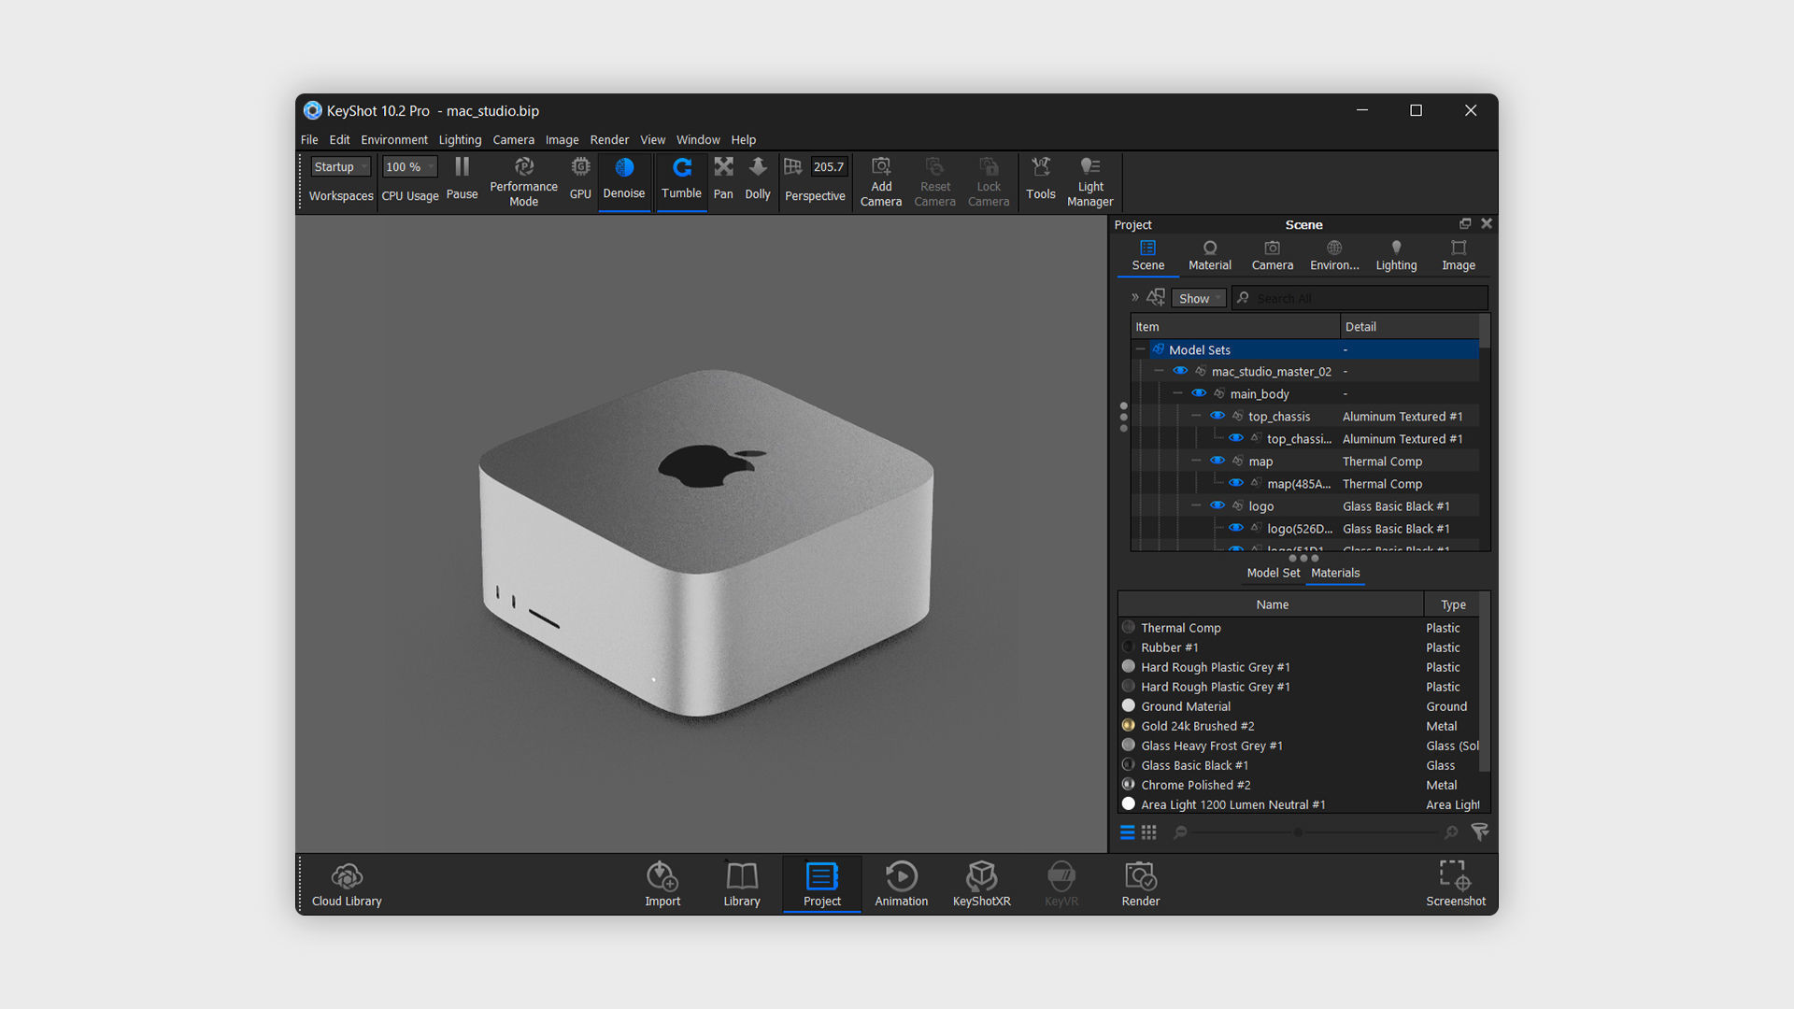Open the materials filter icon
The height and width of the screenshot is (1009, 1794).
(x=1480, y=831)
